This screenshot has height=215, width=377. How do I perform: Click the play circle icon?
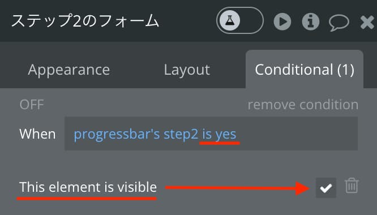(x=282, y=21)
